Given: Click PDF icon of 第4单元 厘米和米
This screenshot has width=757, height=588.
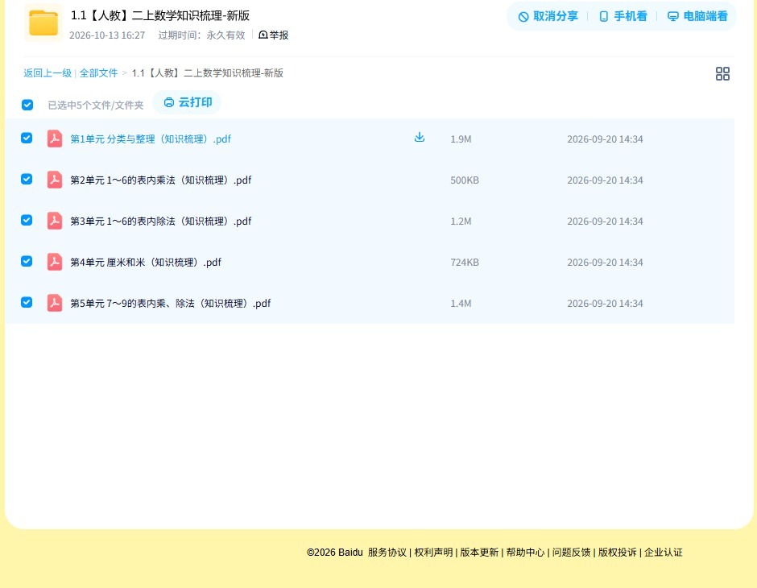Looking at the screenshot, I should pos(55,262).
